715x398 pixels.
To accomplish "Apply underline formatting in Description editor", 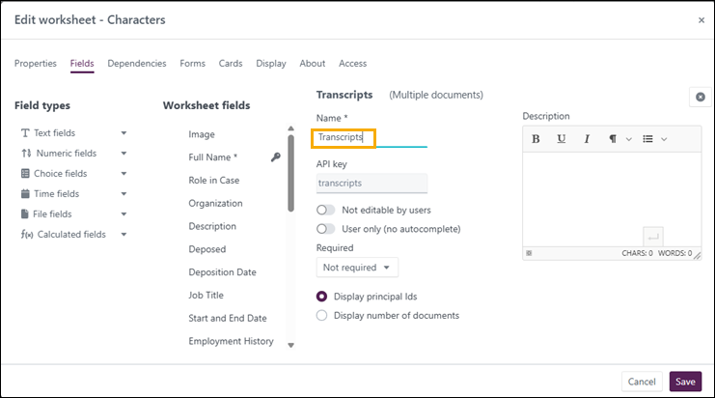I will point(562,139).
